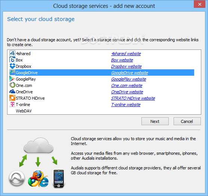Open the Dropbox website link
Viewport: 208px width, 196px height.
click(x=126, y=66)
